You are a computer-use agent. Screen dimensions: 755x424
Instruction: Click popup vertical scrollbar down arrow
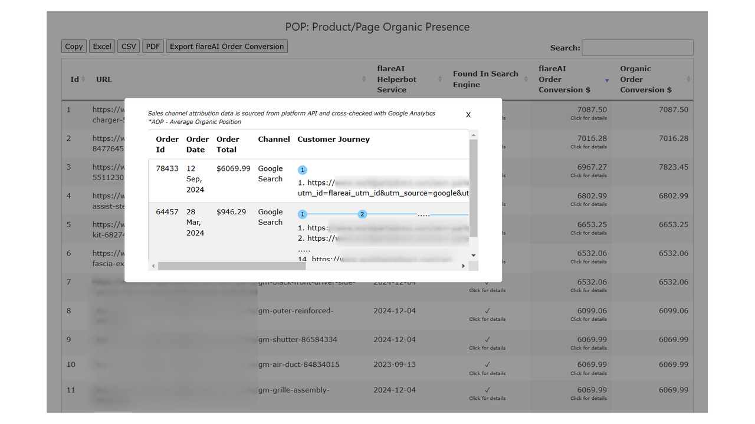click(x=473, y=255)
